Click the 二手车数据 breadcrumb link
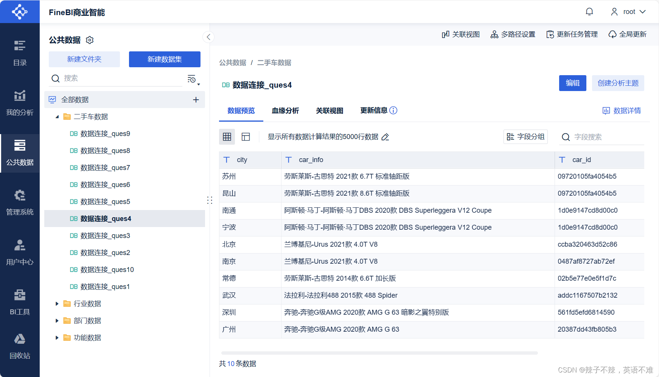Viewport: 659px width, 377px height. 274,63
